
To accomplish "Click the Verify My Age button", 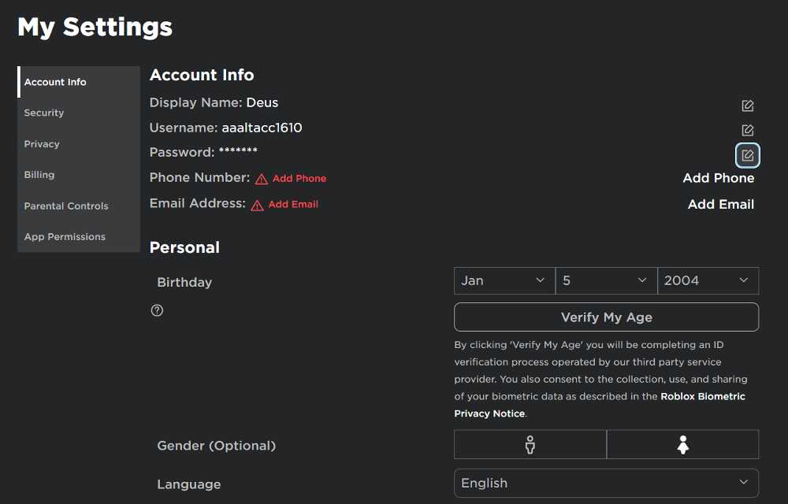I will (x=606, y=317).
